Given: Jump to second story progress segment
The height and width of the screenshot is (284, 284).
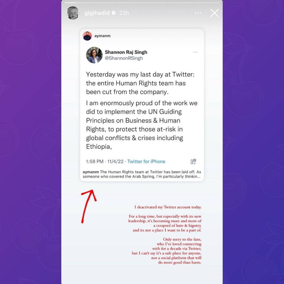Looking at the screenshot, I should click(103, 3).
